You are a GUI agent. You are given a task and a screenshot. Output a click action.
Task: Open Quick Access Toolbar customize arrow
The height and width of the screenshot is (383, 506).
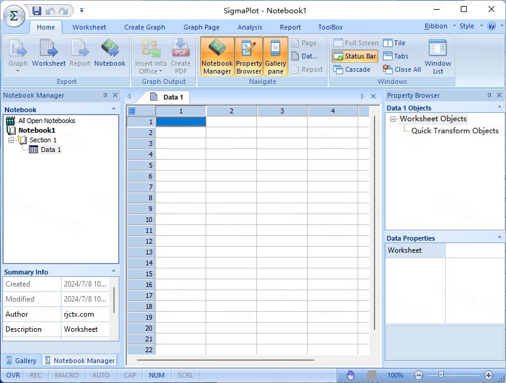(81, 11)
